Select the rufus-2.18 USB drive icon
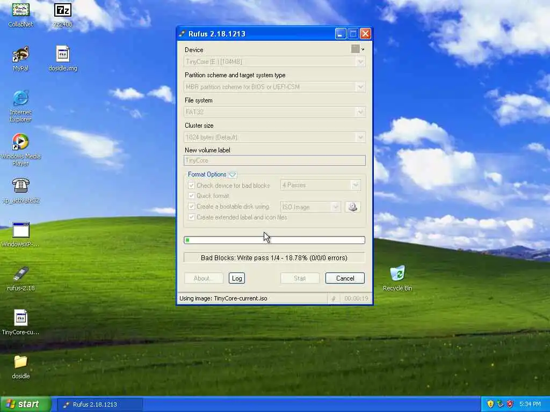 tap(21, 279)
